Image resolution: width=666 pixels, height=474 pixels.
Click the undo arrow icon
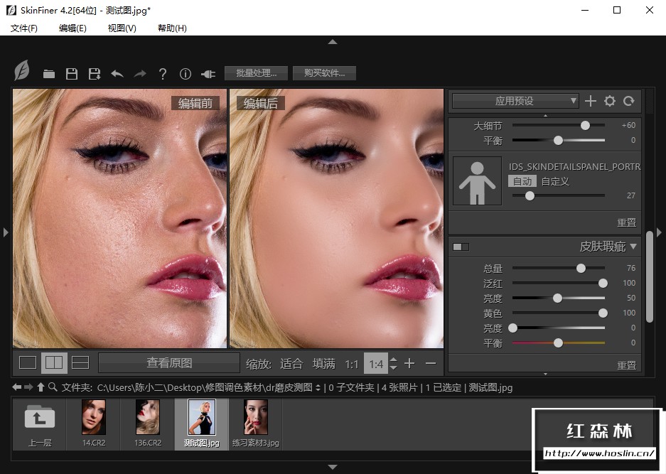coord(117,74)
